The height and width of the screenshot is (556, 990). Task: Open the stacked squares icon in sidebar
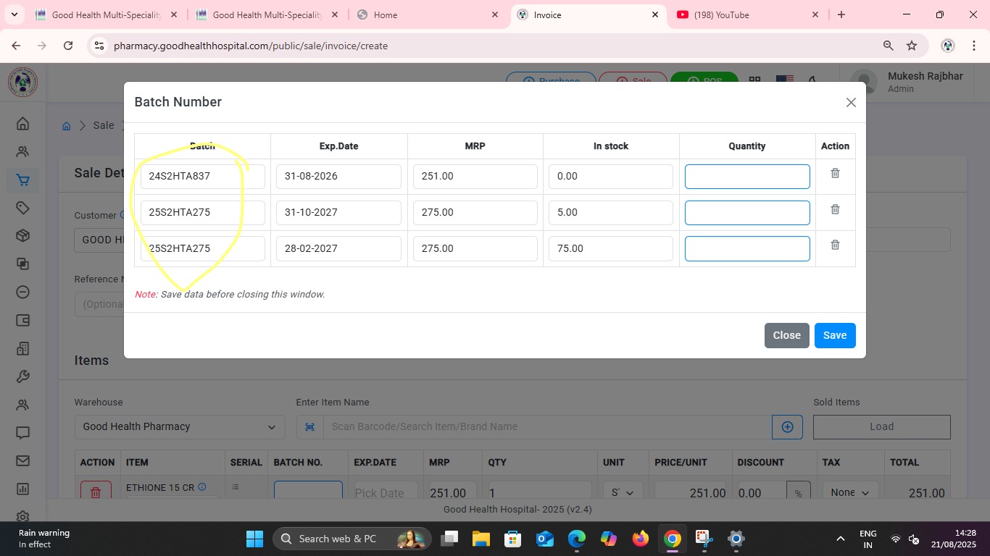click(22, 264)
